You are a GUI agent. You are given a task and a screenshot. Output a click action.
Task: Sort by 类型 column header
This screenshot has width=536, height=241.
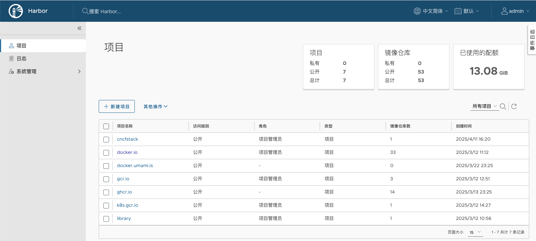[x=328, y=126]
